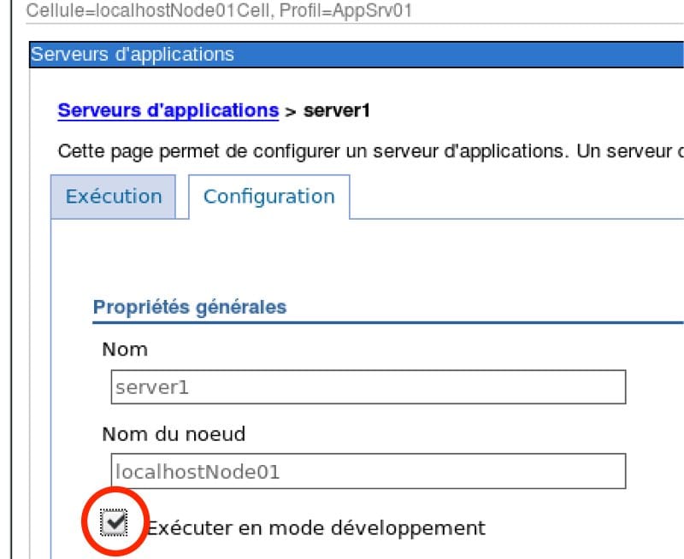Click the Nom label above server1
The height and width of the screenshot is (559, 684).
coord(125,349)
